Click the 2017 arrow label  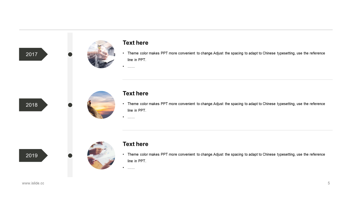click(33, 54)
